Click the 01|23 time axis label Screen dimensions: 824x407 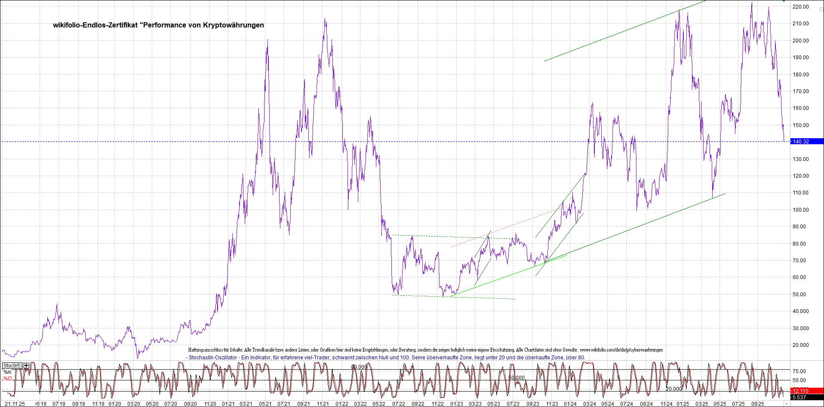coord(456,404)
